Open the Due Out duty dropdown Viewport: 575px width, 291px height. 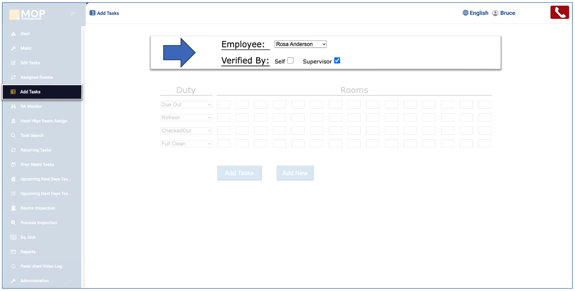pyautogui.click(x=186, y=105)
